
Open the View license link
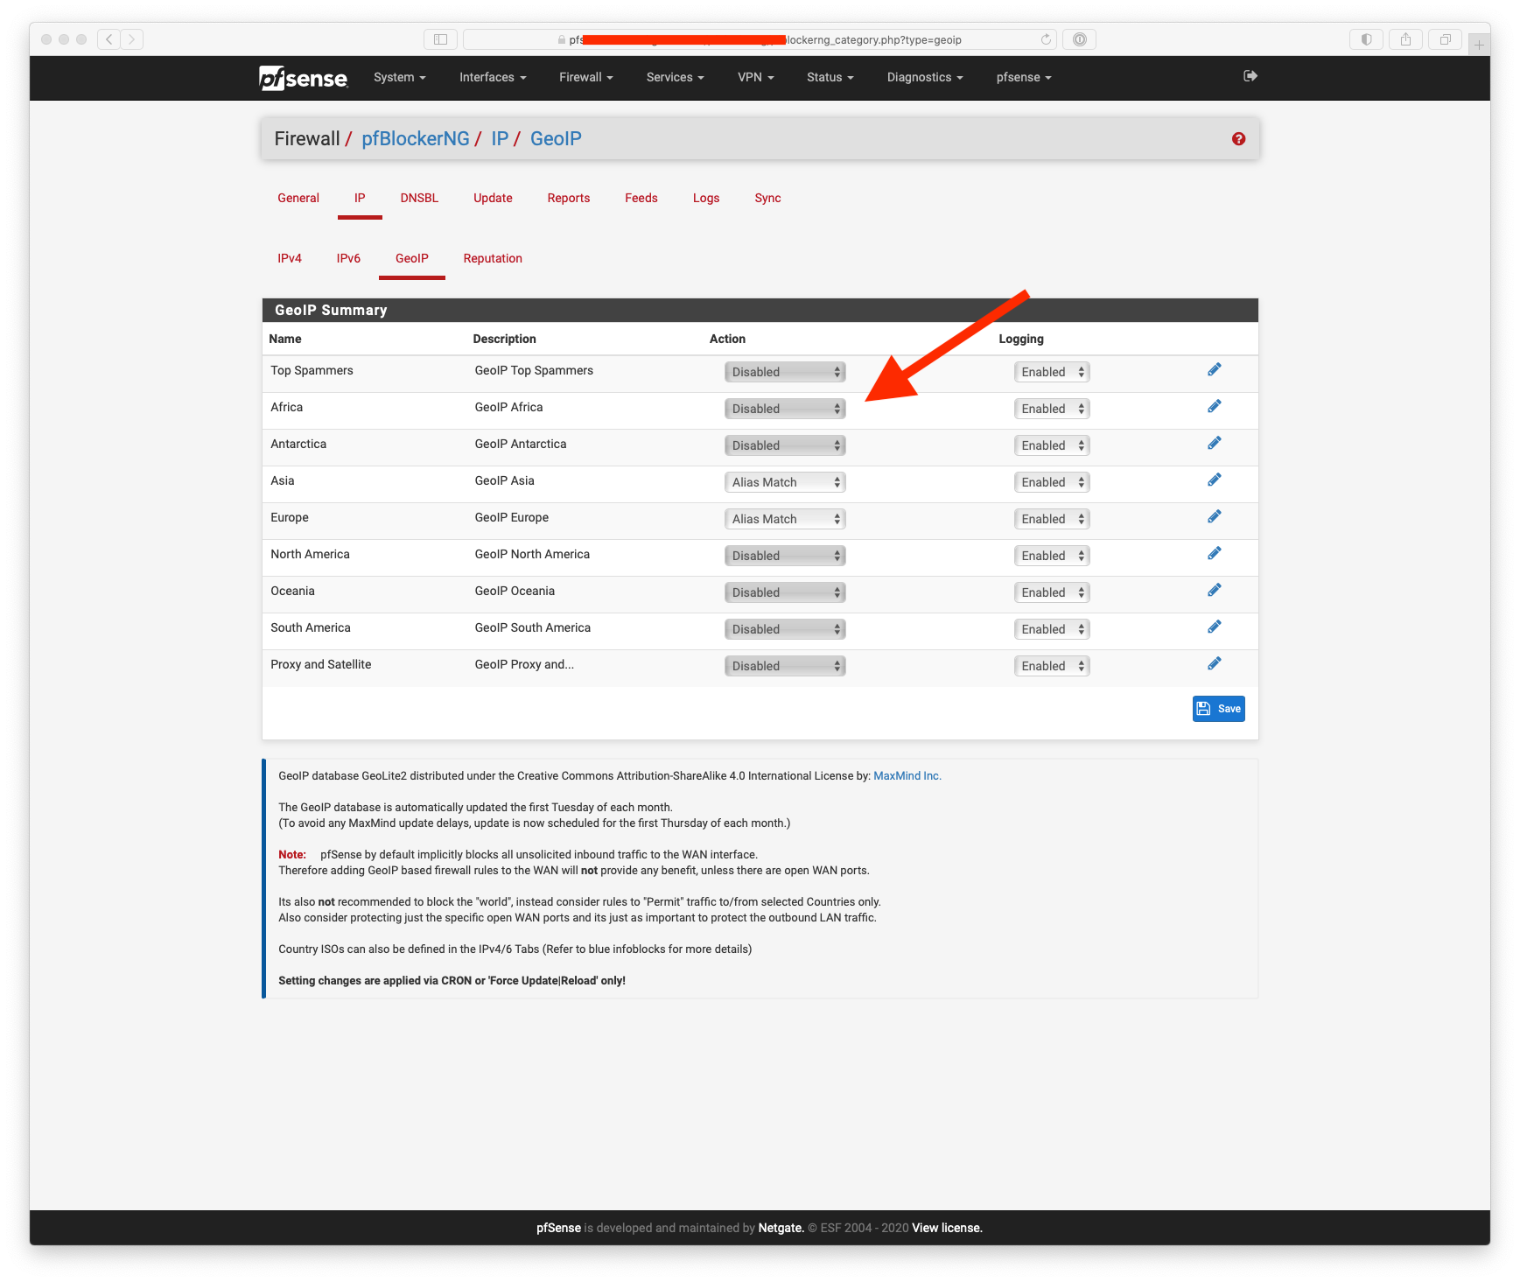coord(947,1228)
